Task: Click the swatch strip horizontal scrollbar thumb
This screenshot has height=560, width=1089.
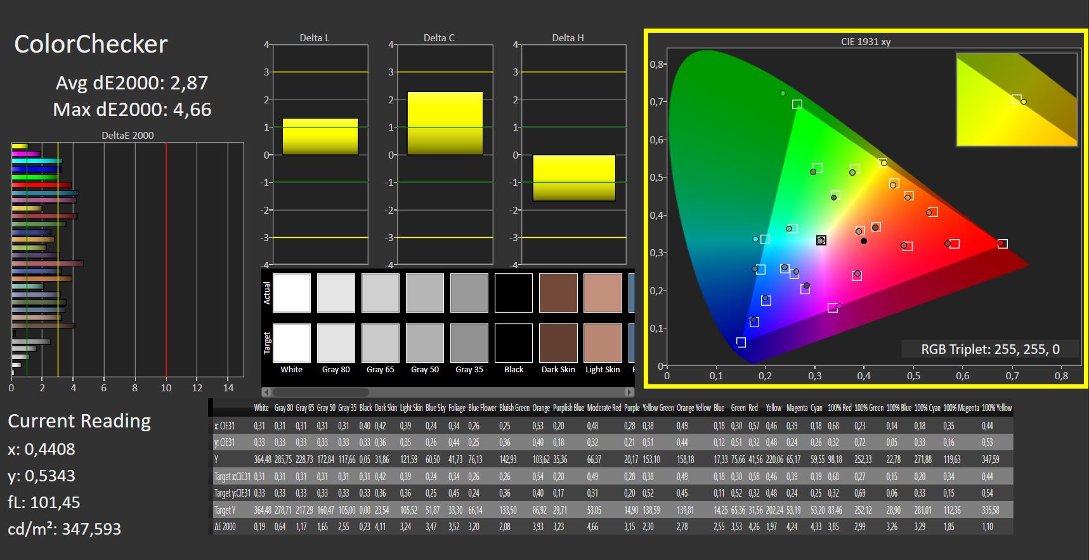Action: coord(321,392)
